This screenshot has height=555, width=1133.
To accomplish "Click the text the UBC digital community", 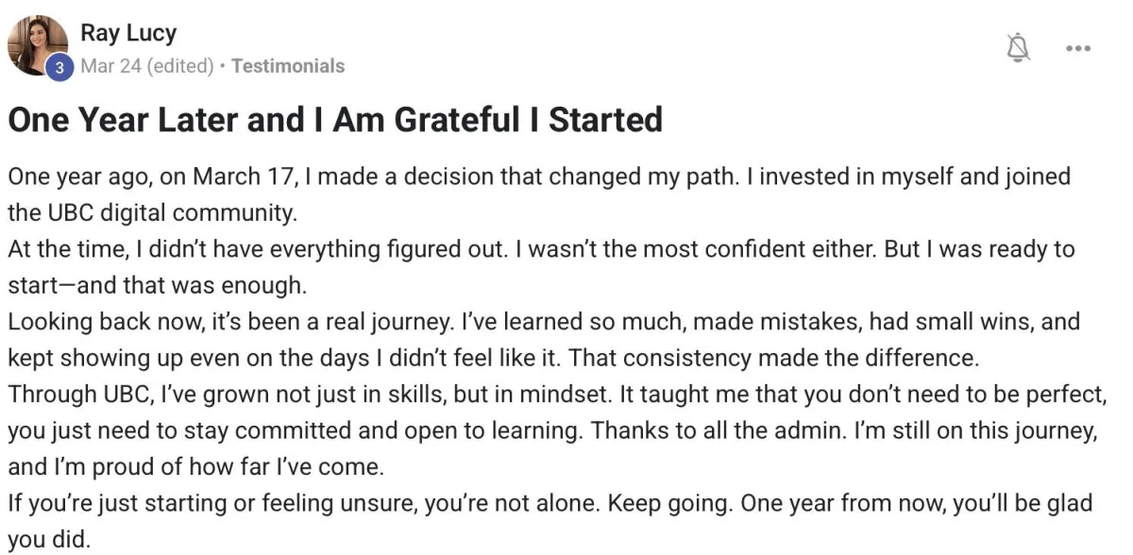I will [152, 212].
